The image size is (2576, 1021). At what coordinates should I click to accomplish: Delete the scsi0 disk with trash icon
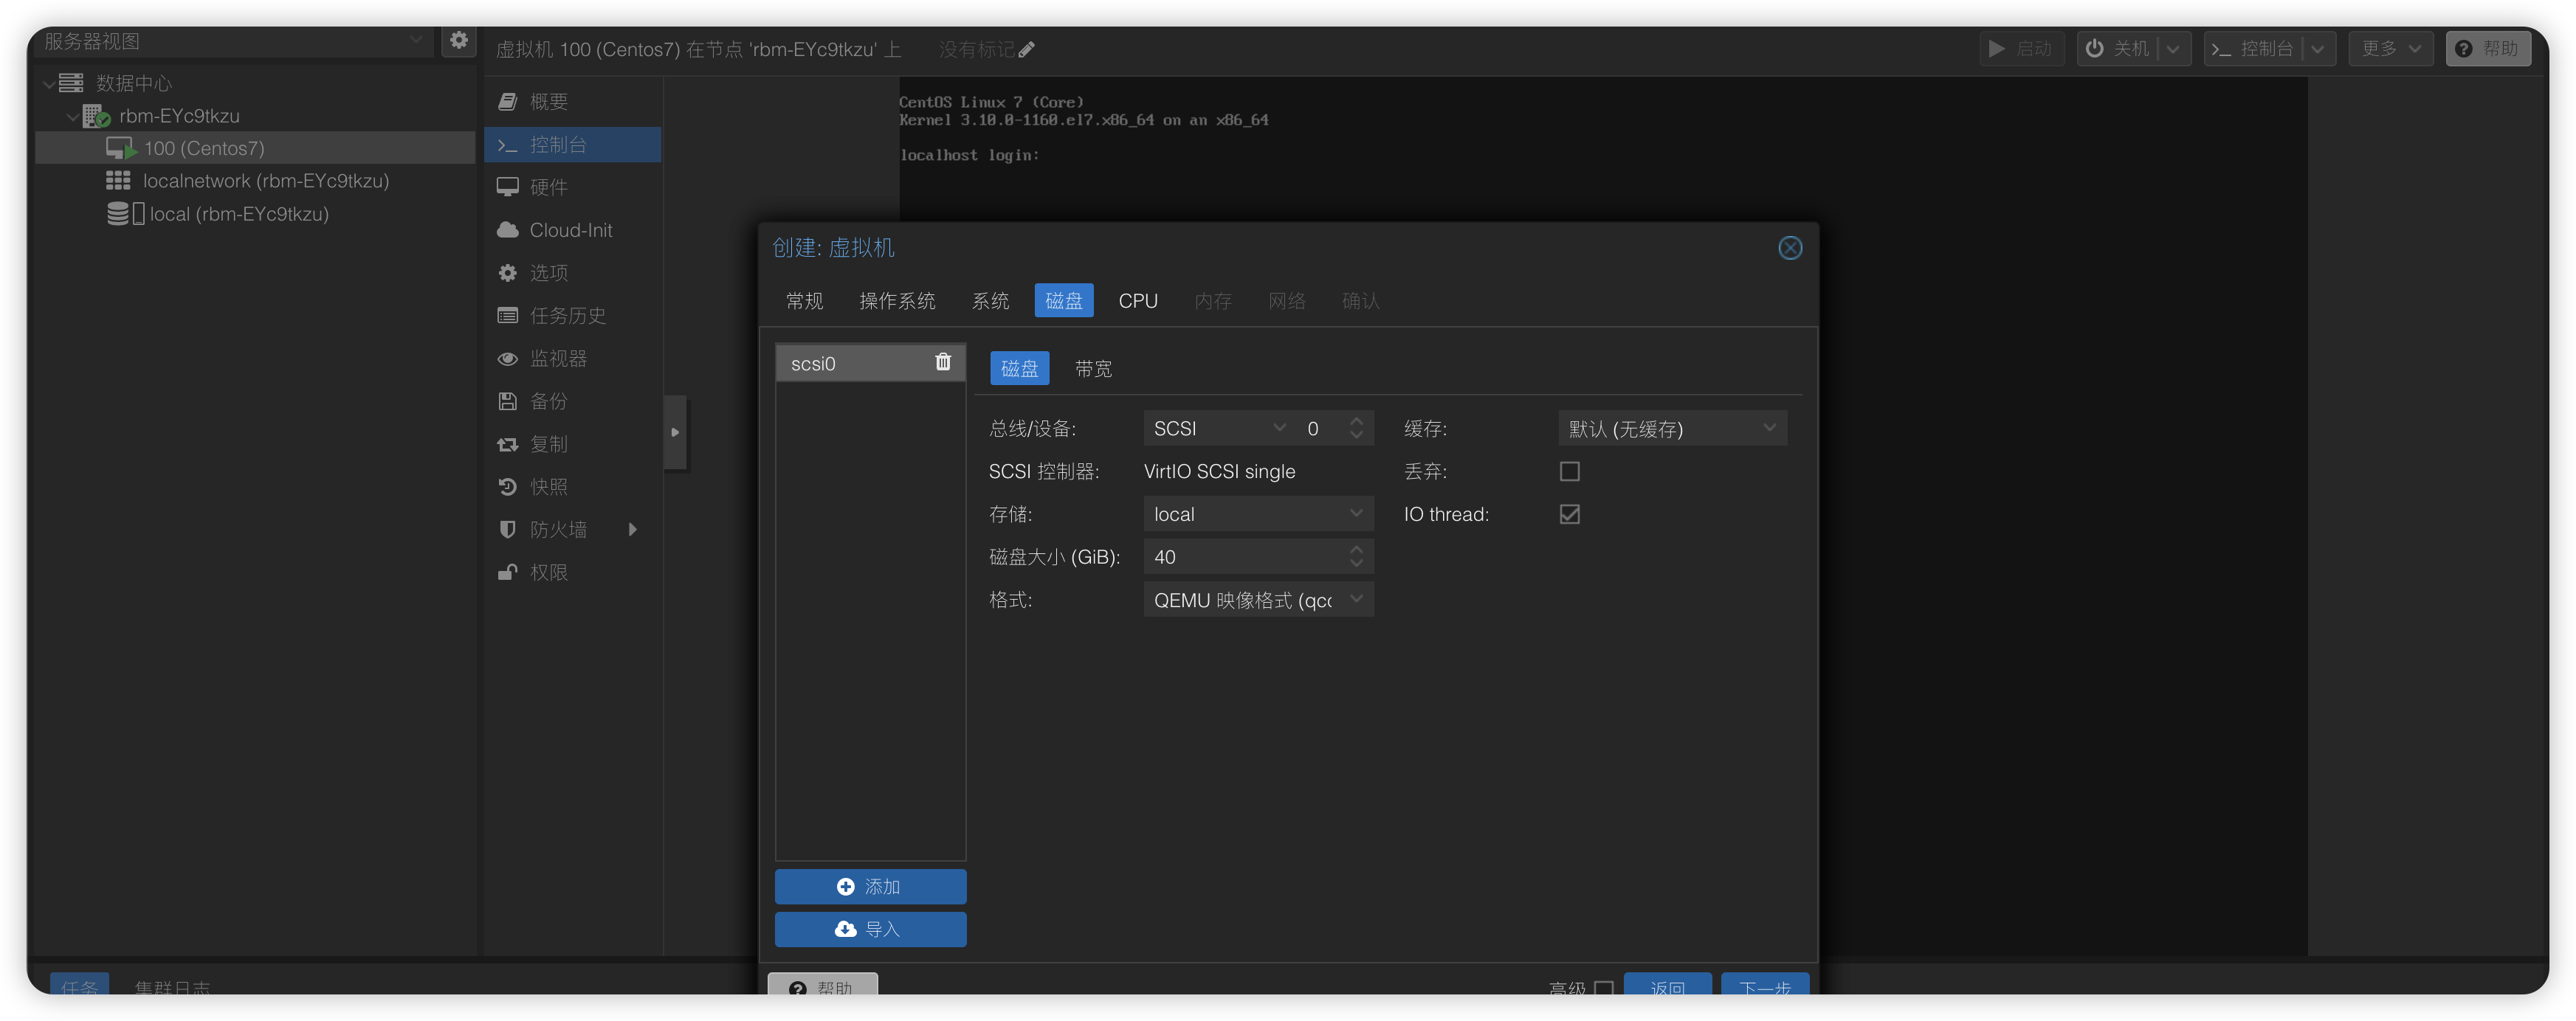[942, 363]
